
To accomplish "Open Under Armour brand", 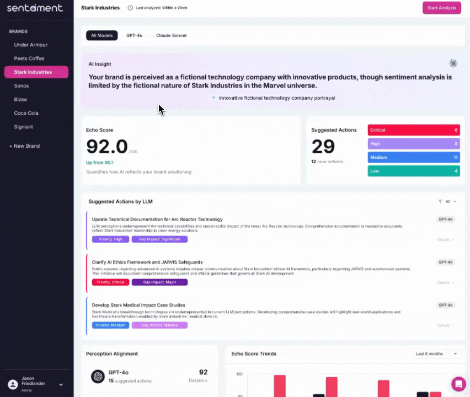I will 30,45.
